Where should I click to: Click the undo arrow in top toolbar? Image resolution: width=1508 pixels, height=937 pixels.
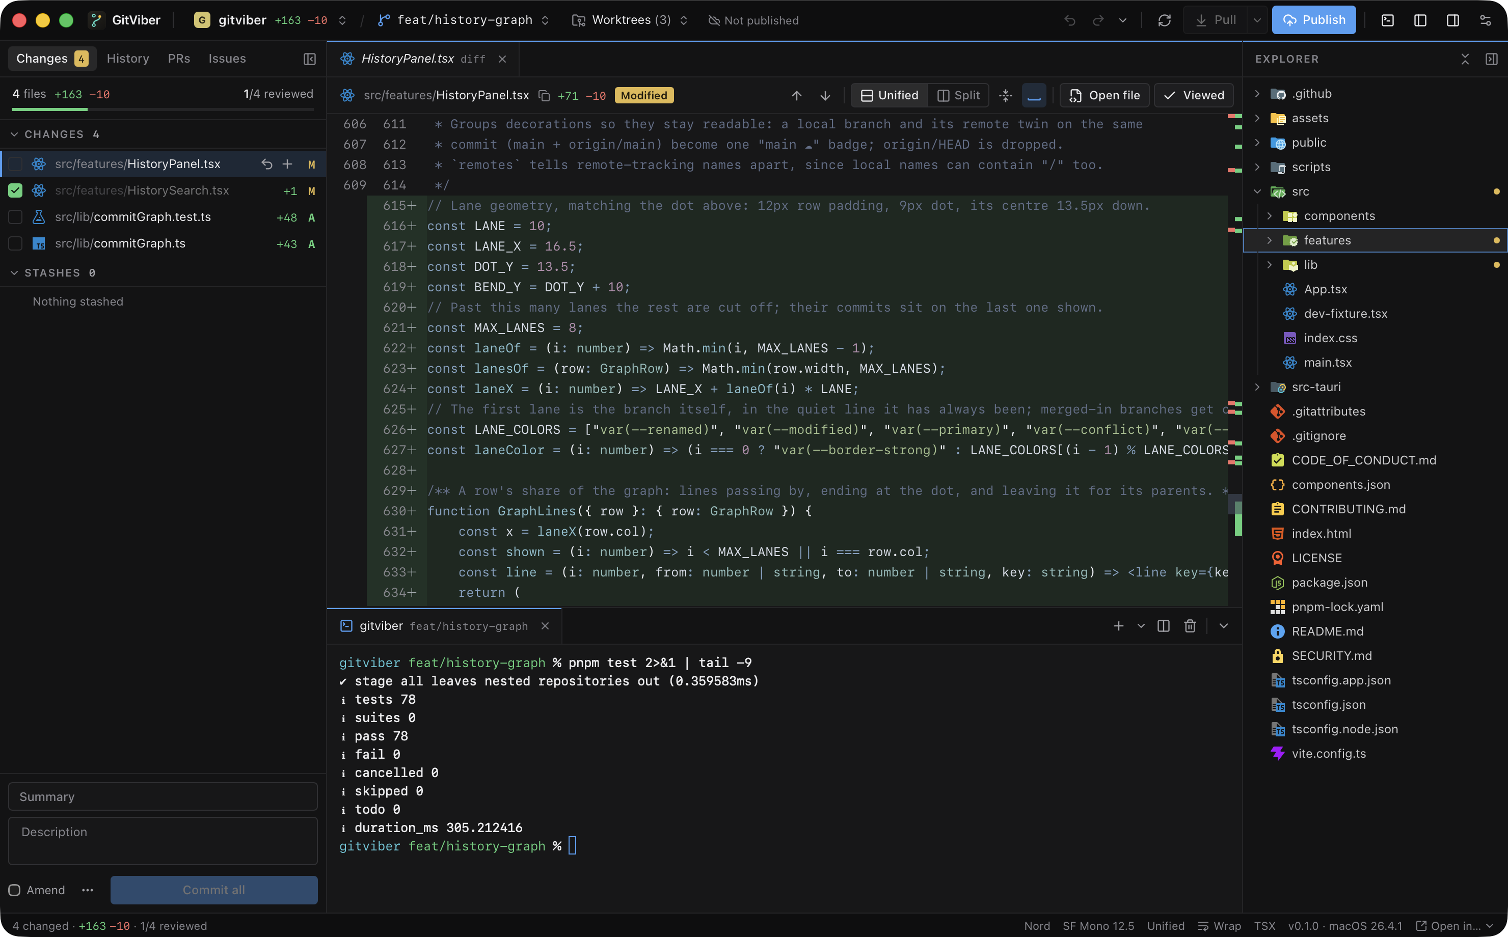pyautogui.click(x=1070, y=20)
